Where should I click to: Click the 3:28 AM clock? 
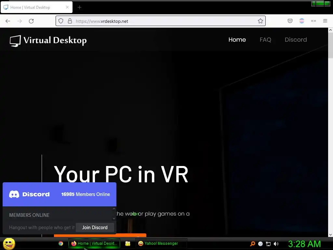[304, 244]
